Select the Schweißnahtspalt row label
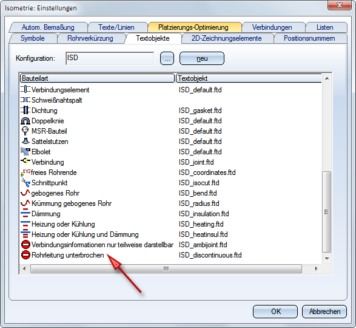 (x=57, y=100)
